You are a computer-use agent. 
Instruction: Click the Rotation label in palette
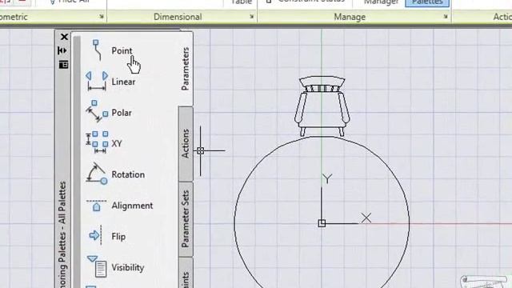[128, 174]
